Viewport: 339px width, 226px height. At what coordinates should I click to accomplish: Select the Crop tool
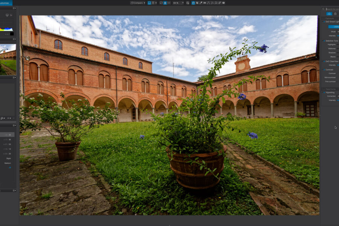click(x=197, y=3)
